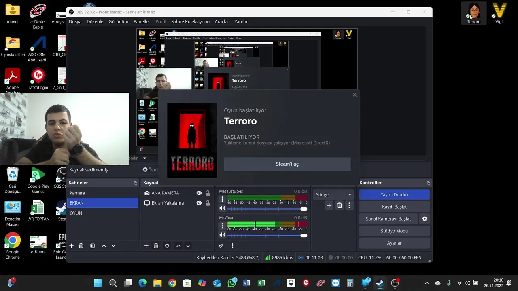The height and width of the screenshot is (291, 518).
Task: Open the Adobe Acrobat desktop shortcut
Action: 13,81
